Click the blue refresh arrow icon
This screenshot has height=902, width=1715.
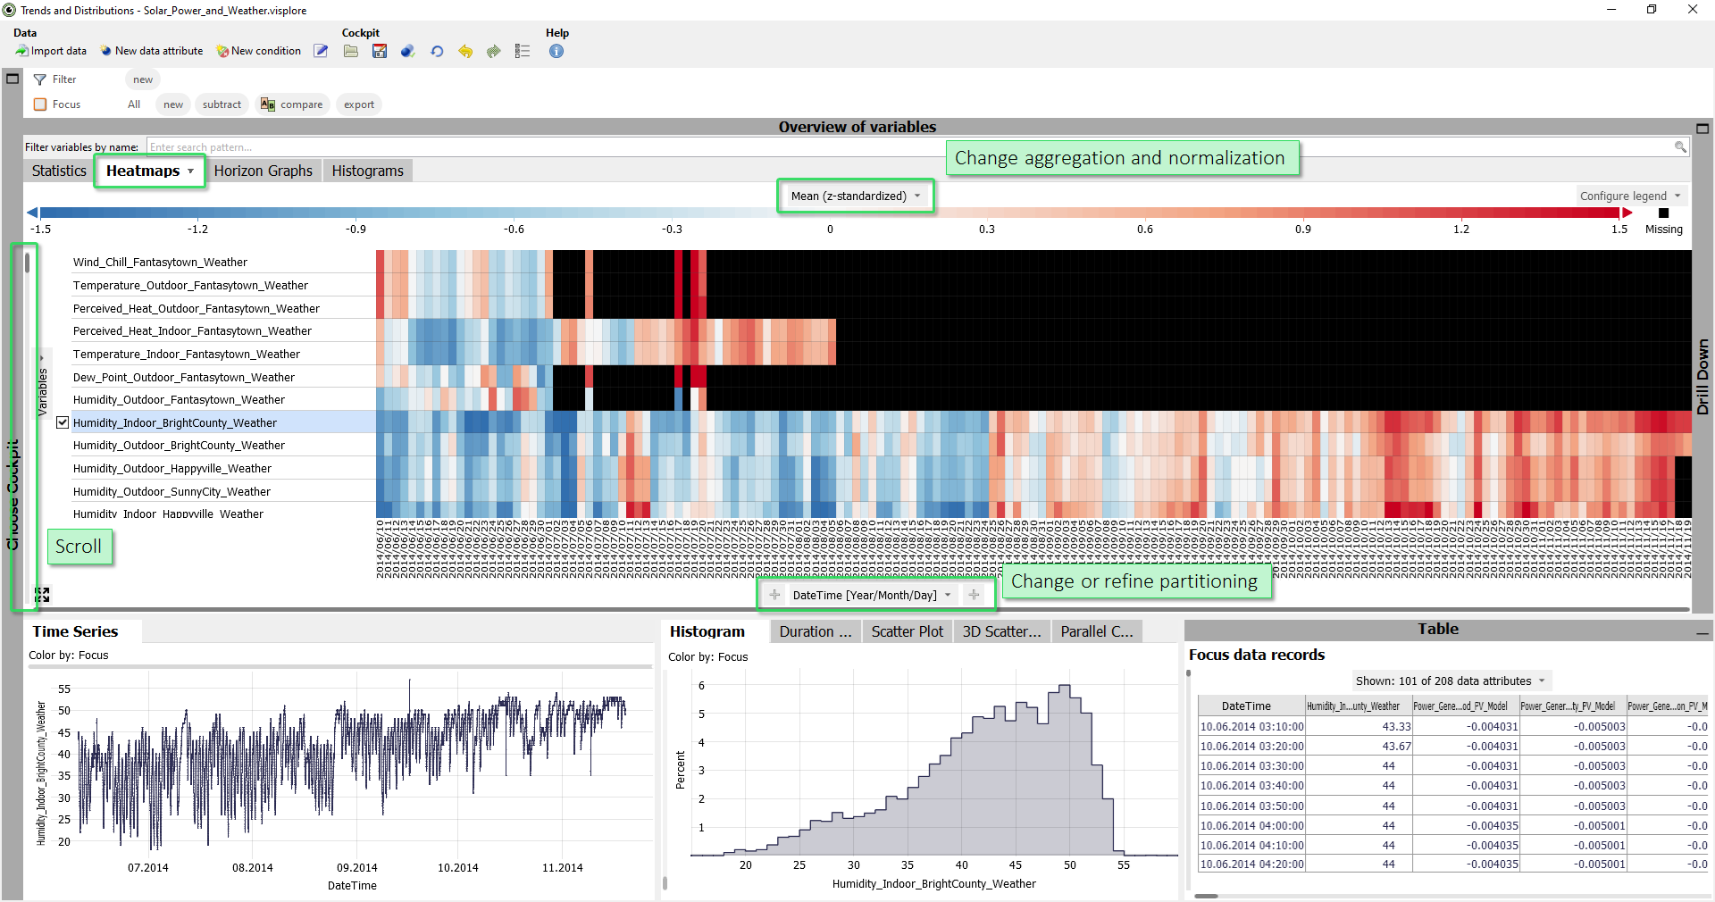point(437,51)
